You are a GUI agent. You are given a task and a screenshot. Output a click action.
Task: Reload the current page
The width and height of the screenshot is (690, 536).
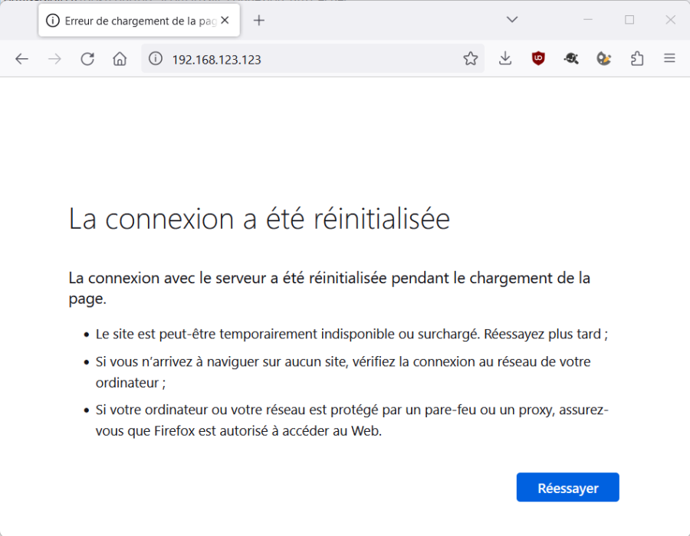click(x=87, y=59)
